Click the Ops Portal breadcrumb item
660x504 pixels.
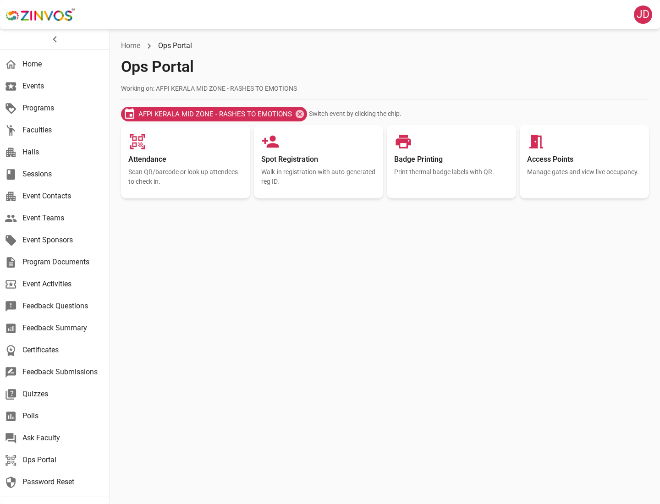pyautogui.click(x=175, y=46)
